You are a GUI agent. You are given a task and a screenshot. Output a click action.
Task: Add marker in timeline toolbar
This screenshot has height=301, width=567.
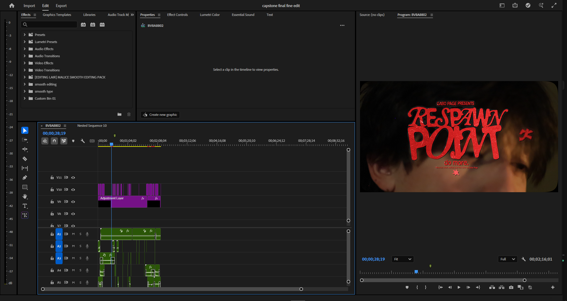point(73,141)
